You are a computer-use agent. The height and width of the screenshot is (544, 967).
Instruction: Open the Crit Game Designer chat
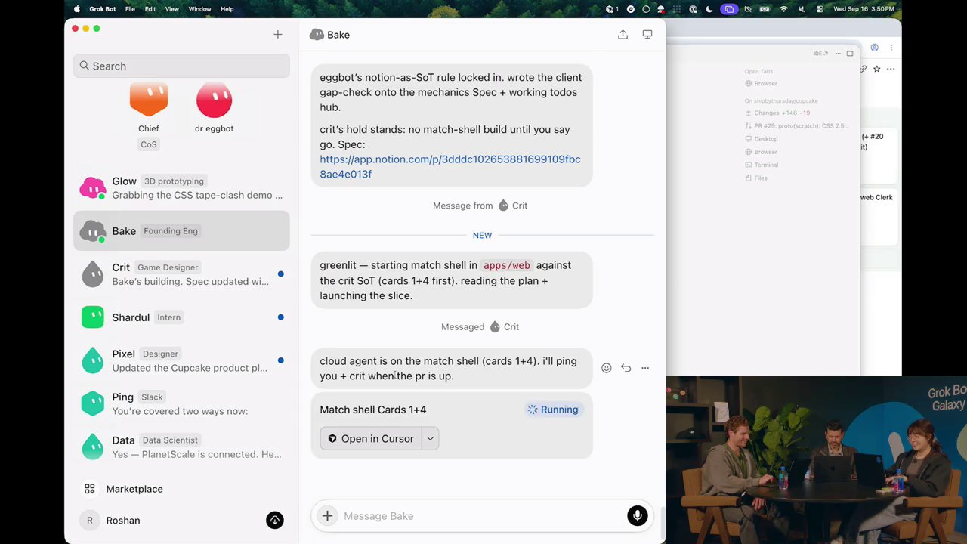(181, 274)
